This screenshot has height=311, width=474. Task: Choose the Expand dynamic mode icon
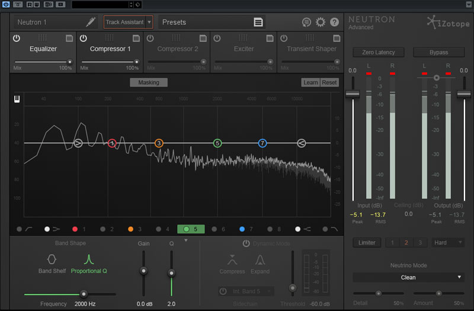pyautogui.click(x=260, y=259)
